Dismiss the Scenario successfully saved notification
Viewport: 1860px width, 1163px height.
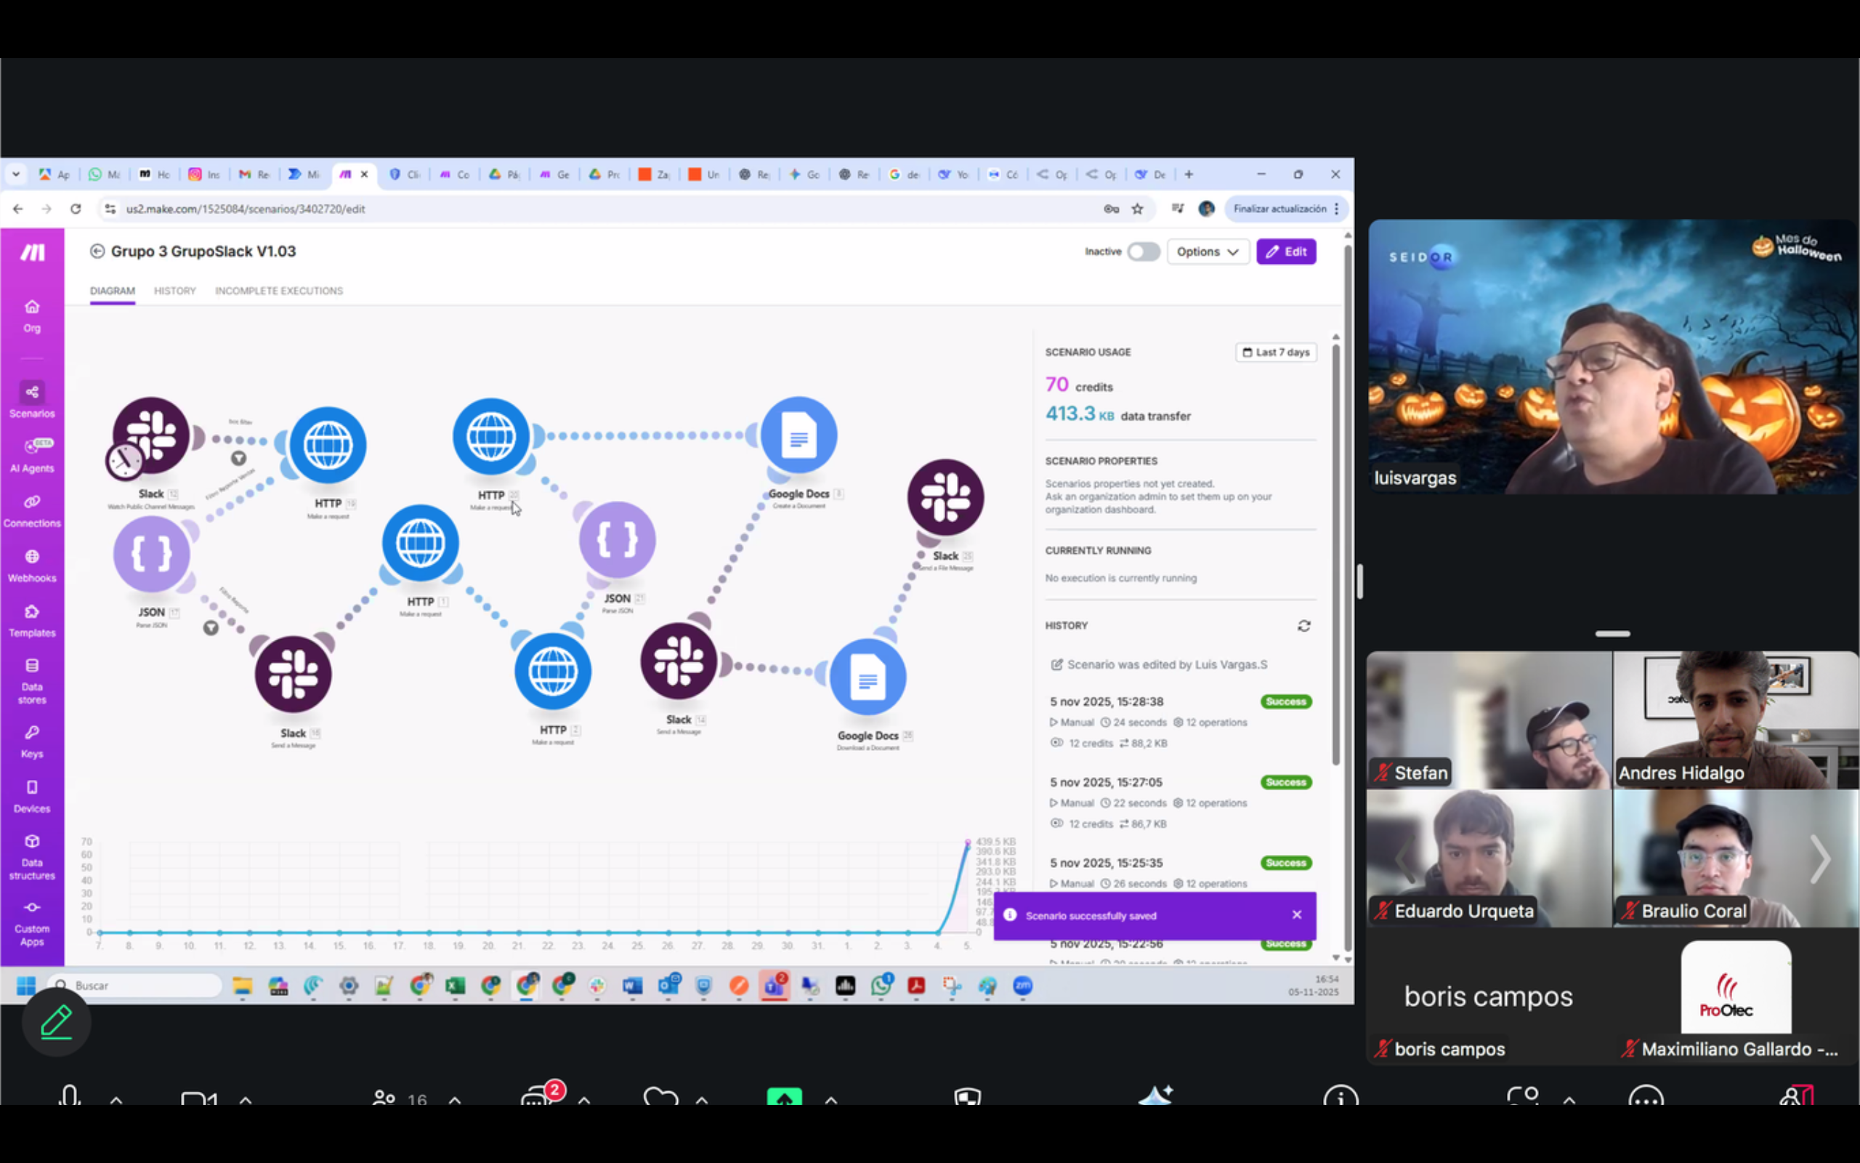1297,915
